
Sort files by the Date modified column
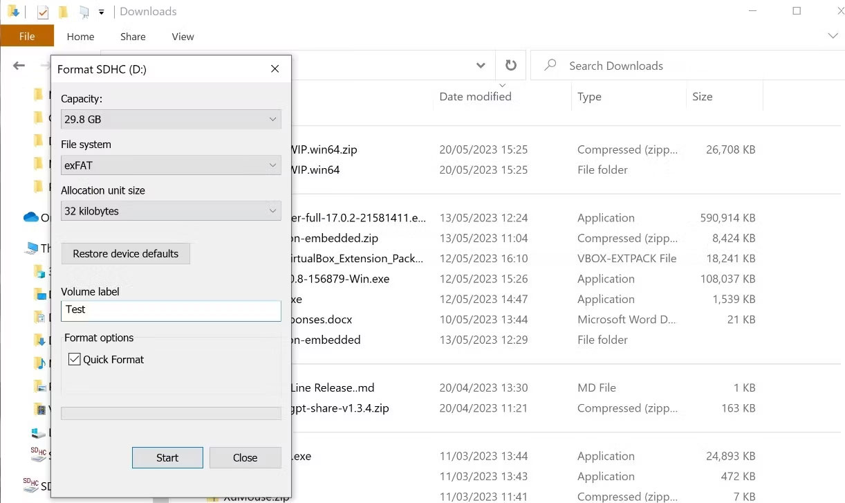pos(475,97)
